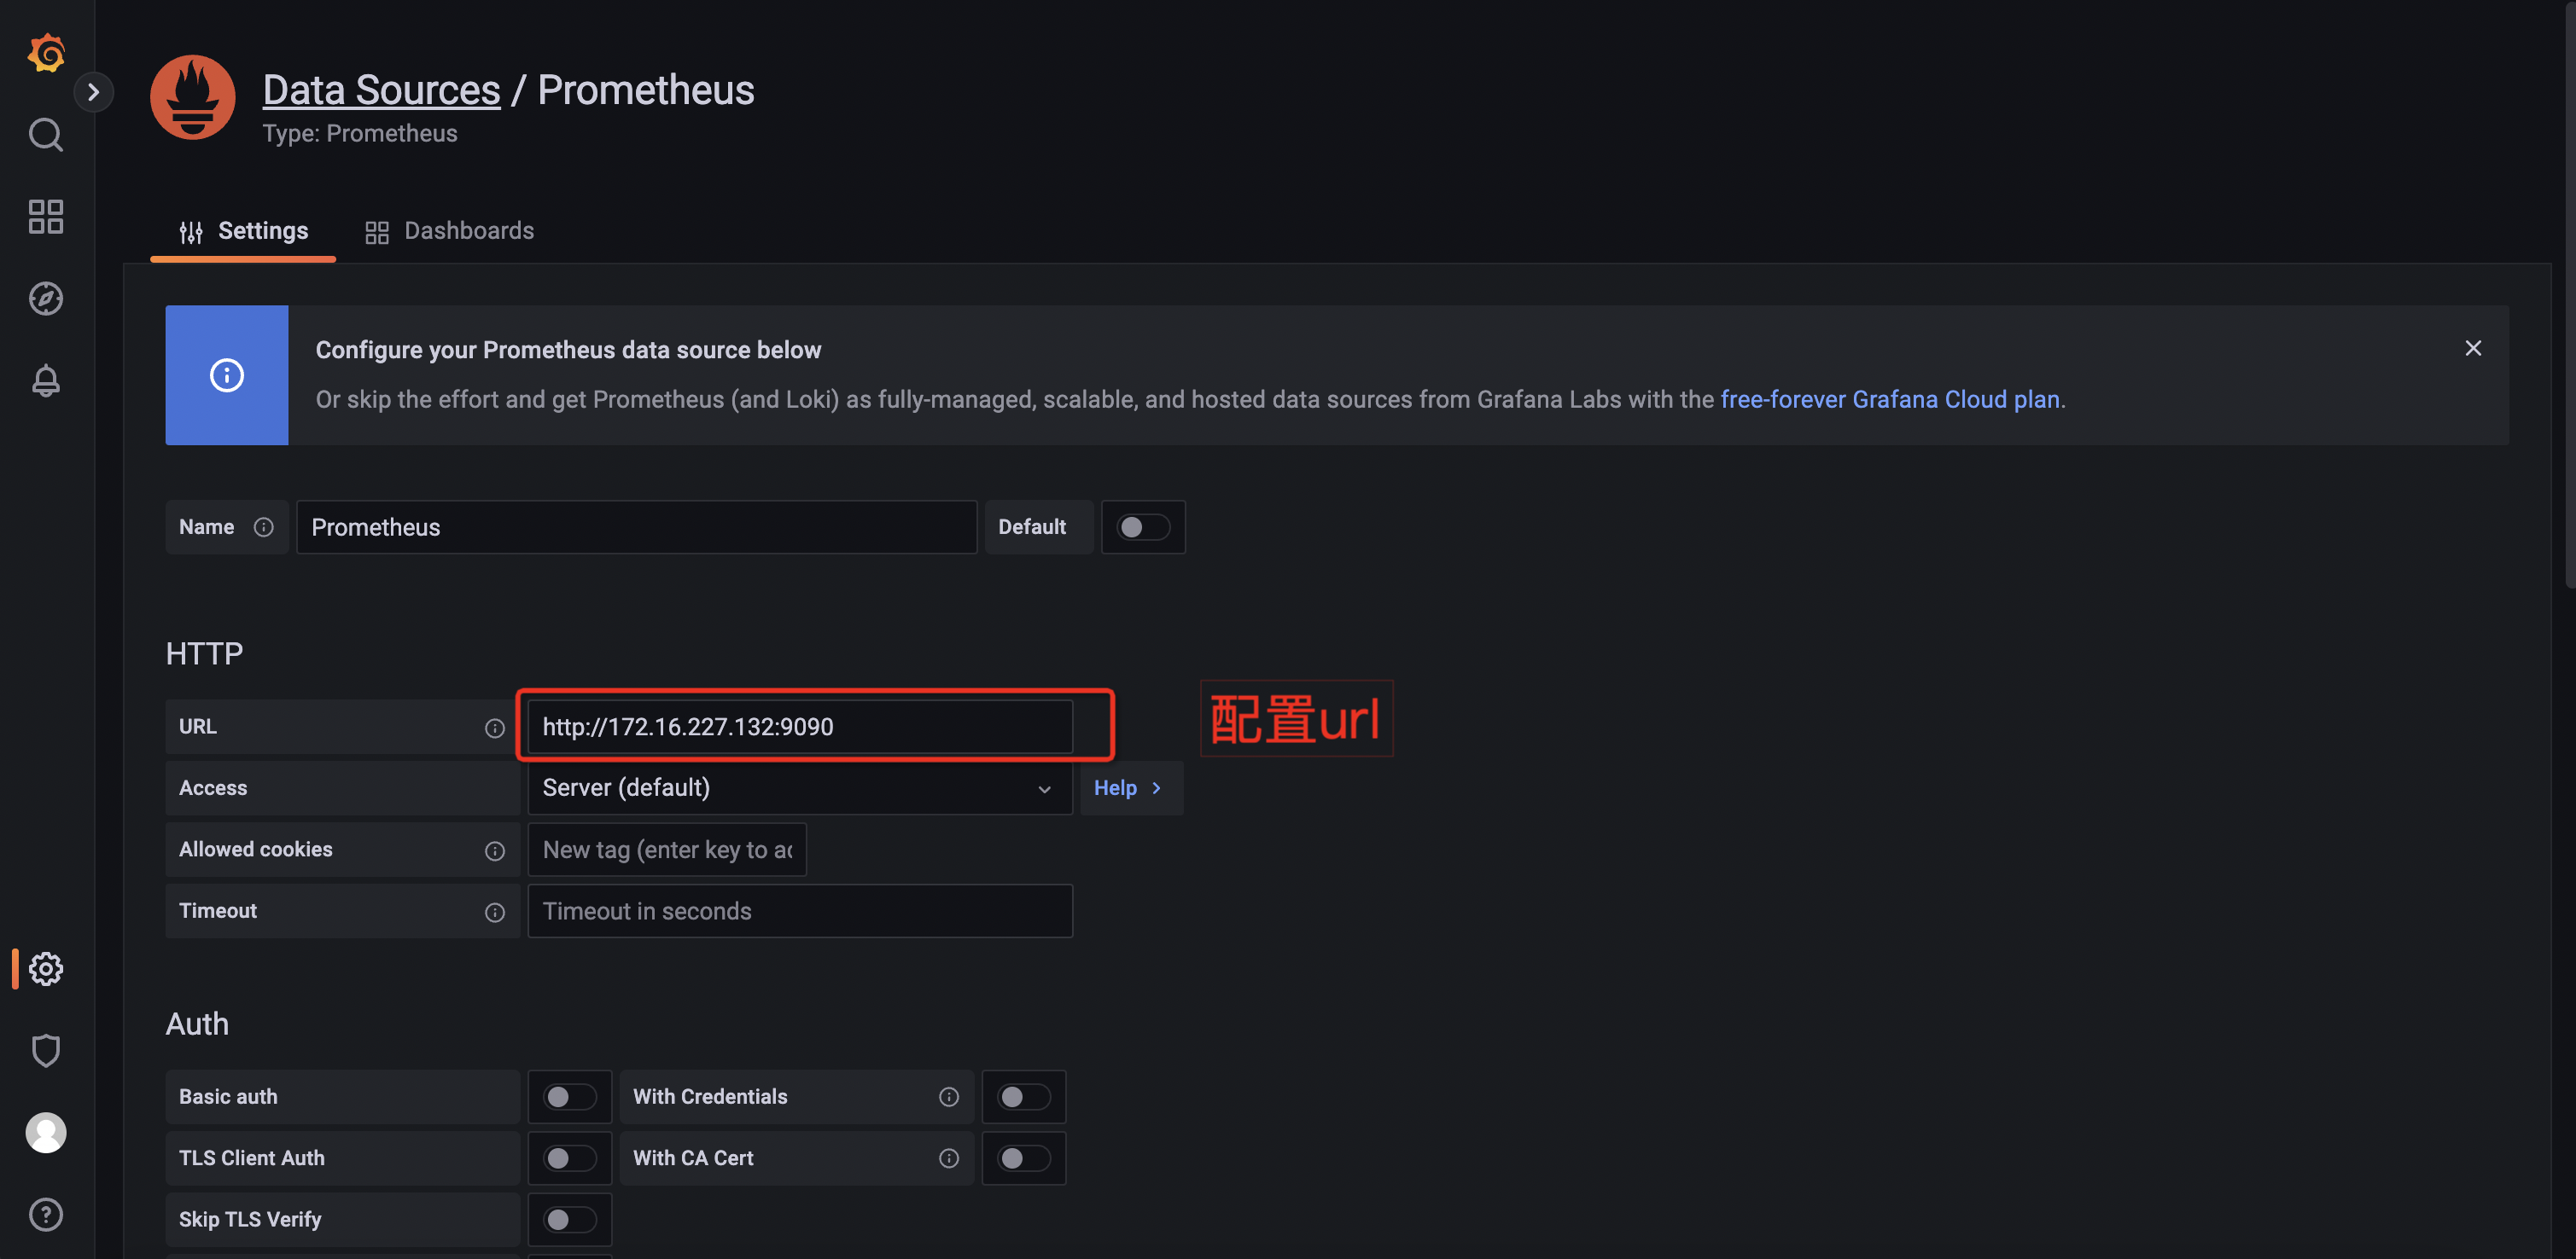Open the Grafana home logo
This screenshot has height=1259, width=2576.
(x=46, y=52)
